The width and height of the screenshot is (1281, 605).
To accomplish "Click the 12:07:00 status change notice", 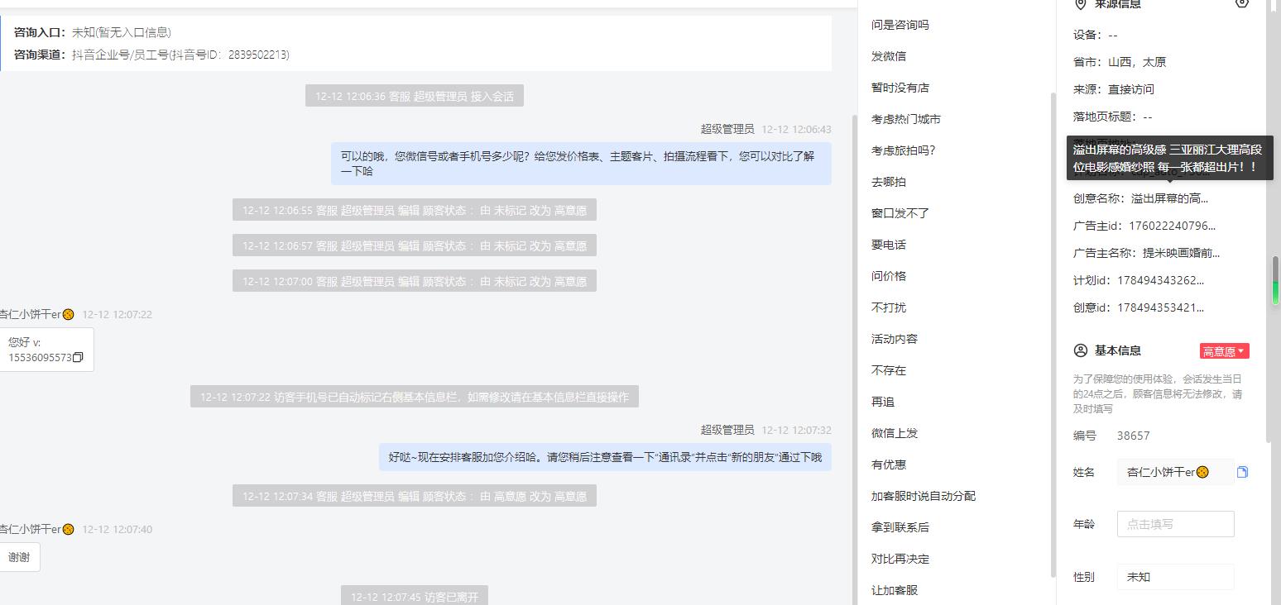I will tap(415, 281).
